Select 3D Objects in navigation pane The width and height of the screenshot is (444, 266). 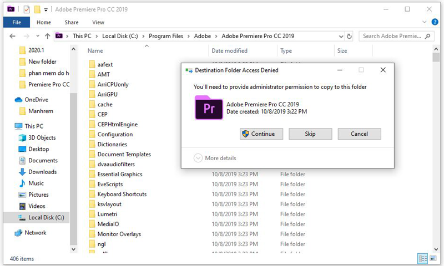[x=42, y=137]
